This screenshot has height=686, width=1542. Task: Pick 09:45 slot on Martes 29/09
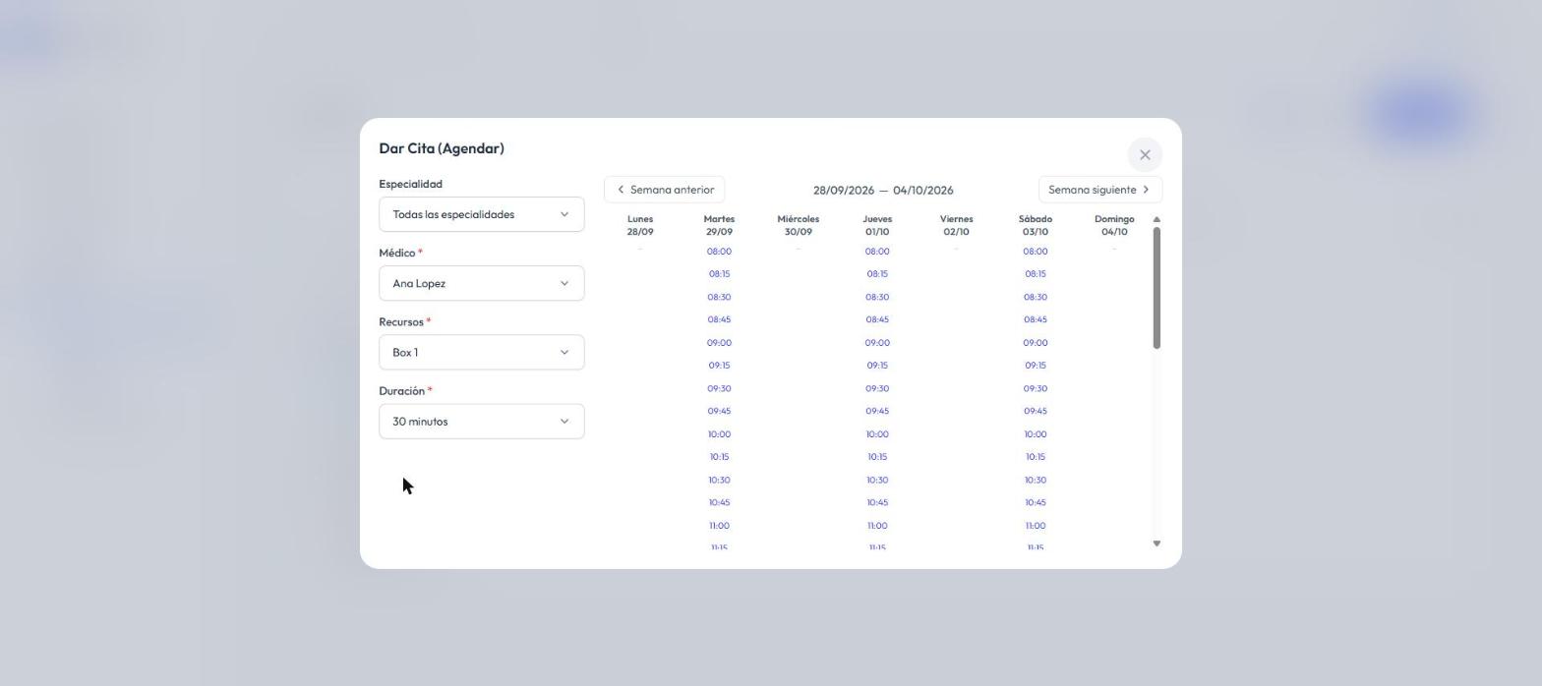719,411
